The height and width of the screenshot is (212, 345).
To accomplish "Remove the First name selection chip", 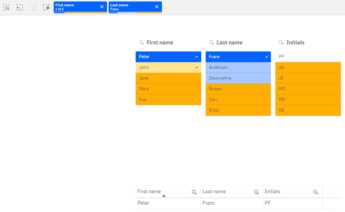I will [x=102, y=7].
